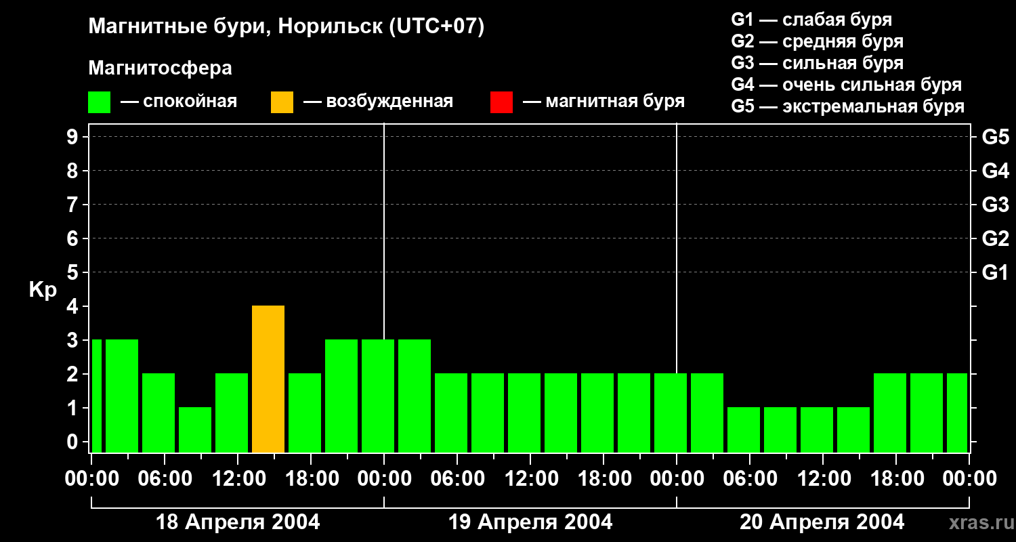Click the '06:00' time label above 20 Апреля
This screenshot has width=1016, height=542.
750,479
